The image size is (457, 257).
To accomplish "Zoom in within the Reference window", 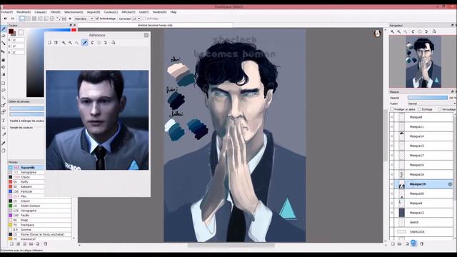I will [64, 43].
